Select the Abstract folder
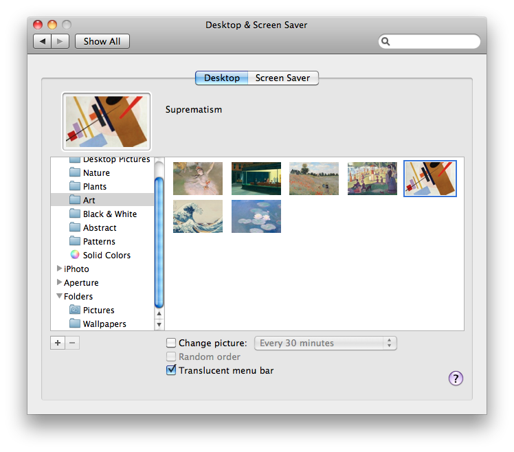The width and height of the screenshot is (514, 452). coord(102,228)
